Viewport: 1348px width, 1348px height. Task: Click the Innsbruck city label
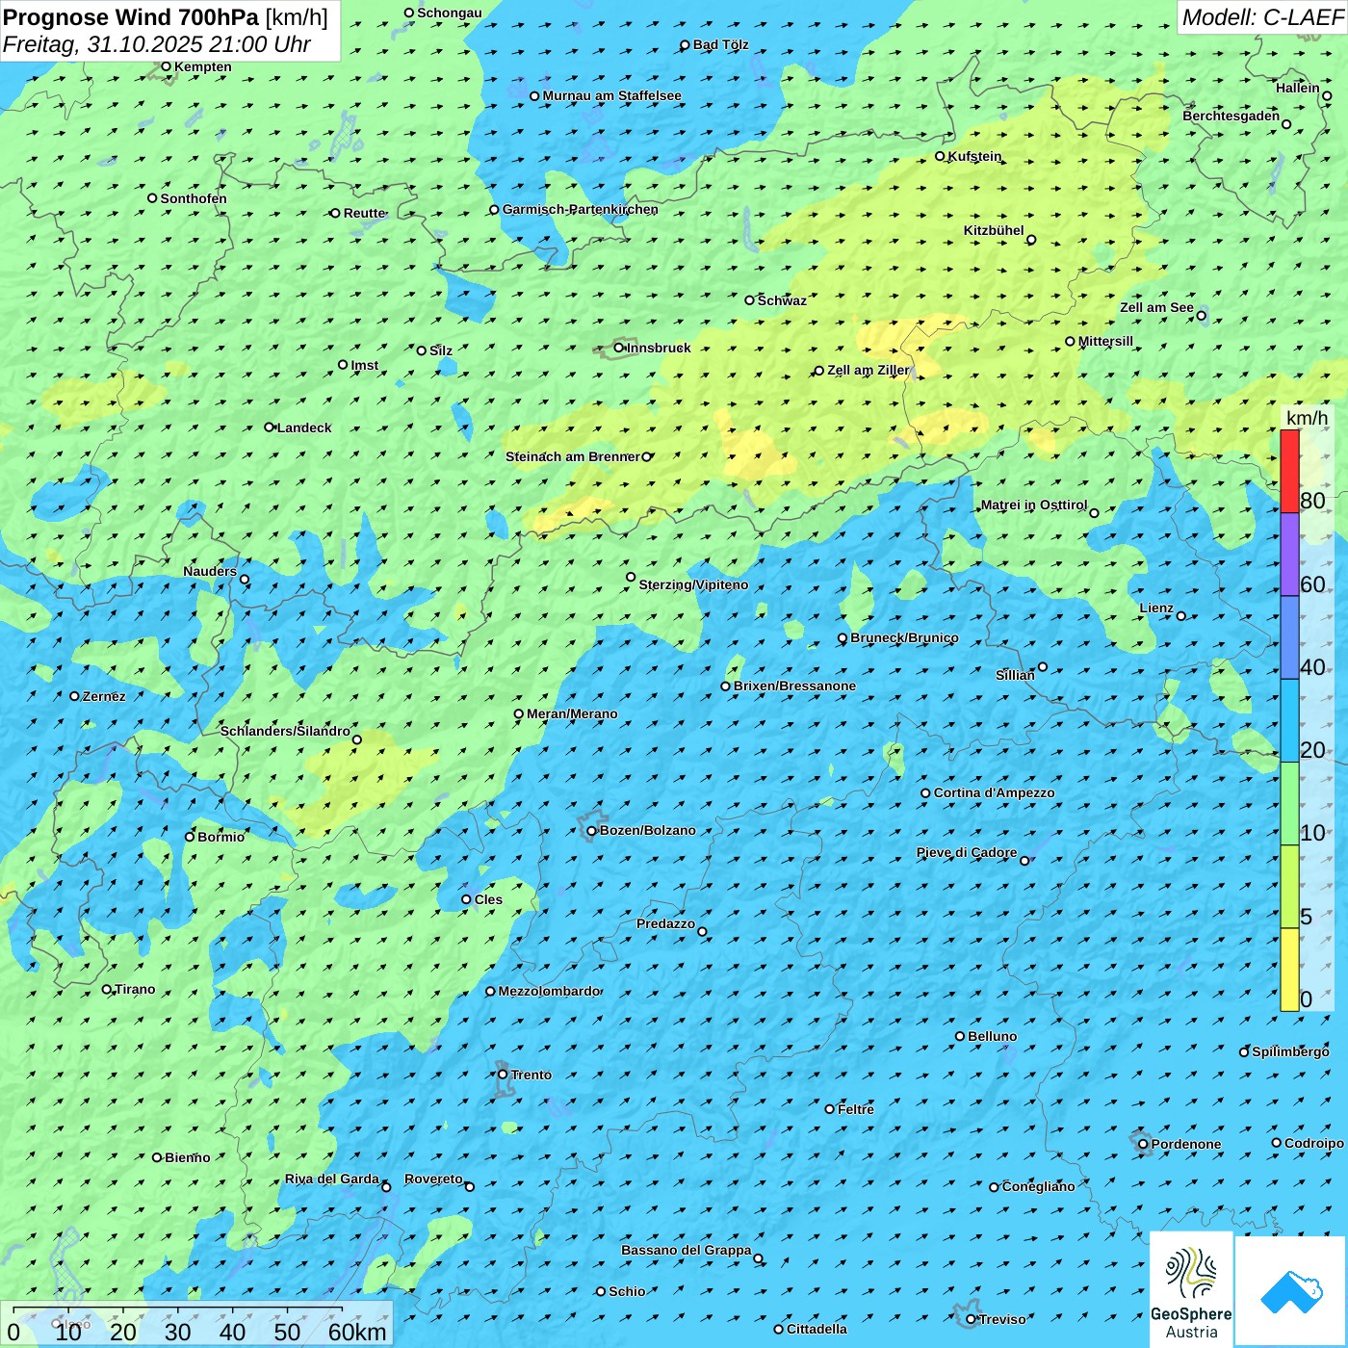pyautogui.click(x=659, y=348)
